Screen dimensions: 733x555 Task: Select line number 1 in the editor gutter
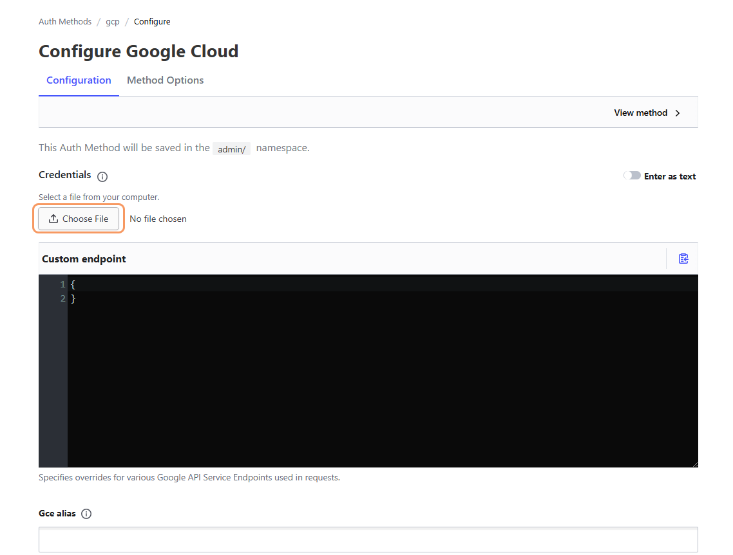click(62, 284)
